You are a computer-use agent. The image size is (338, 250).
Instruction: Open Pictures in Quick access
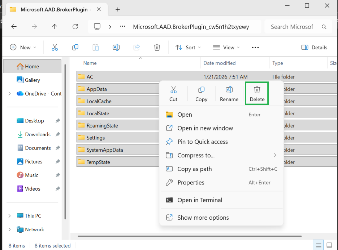[32, 162]
